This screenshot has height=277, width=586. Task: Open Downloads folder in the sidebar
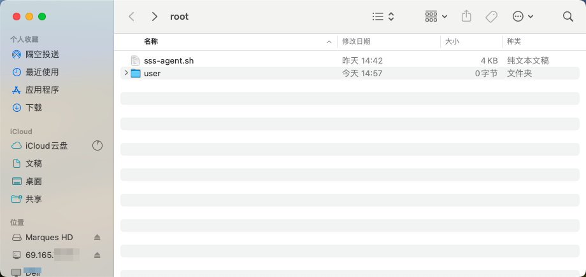(x=34, y=107)
